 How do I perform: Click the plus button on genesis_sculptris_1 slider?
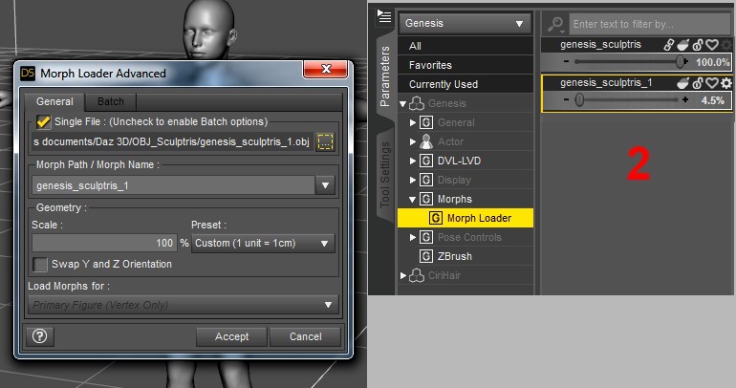point(685,99)
